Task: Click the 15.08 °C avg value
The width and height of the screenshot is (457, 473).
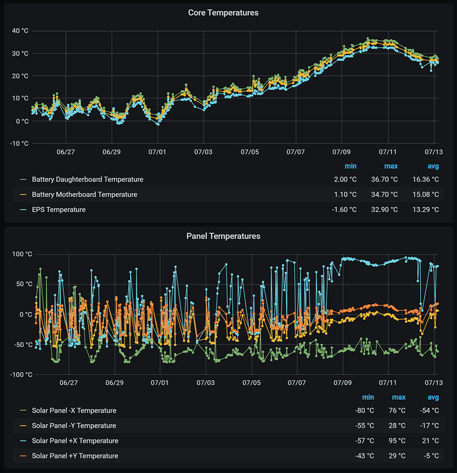Action: pyautogui.click(x=425, y=195)
